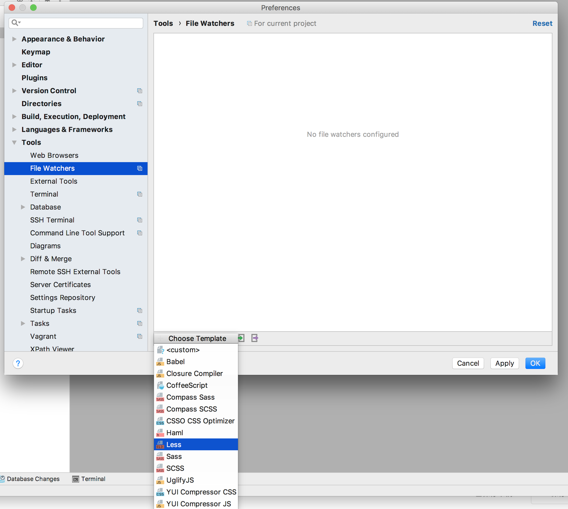Click the add file watcher green arrow icon
568x509 pixels.
coord(241,338)
